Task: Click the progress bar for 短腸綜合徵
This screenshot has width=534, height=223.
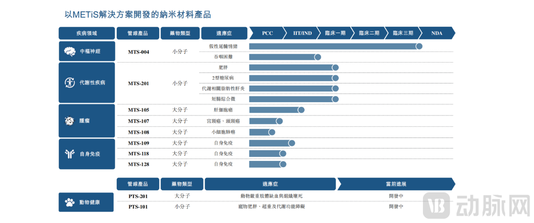Action: point(294,99)
